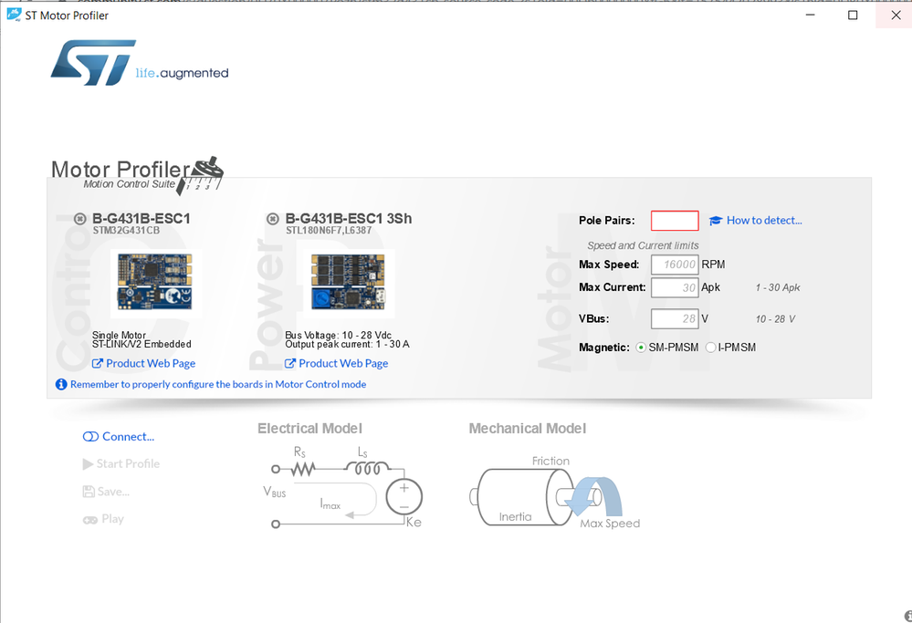This screenshot has height=623, width=912.
Task: Click the ST life.augmented logo
Action: coord(140,63)
